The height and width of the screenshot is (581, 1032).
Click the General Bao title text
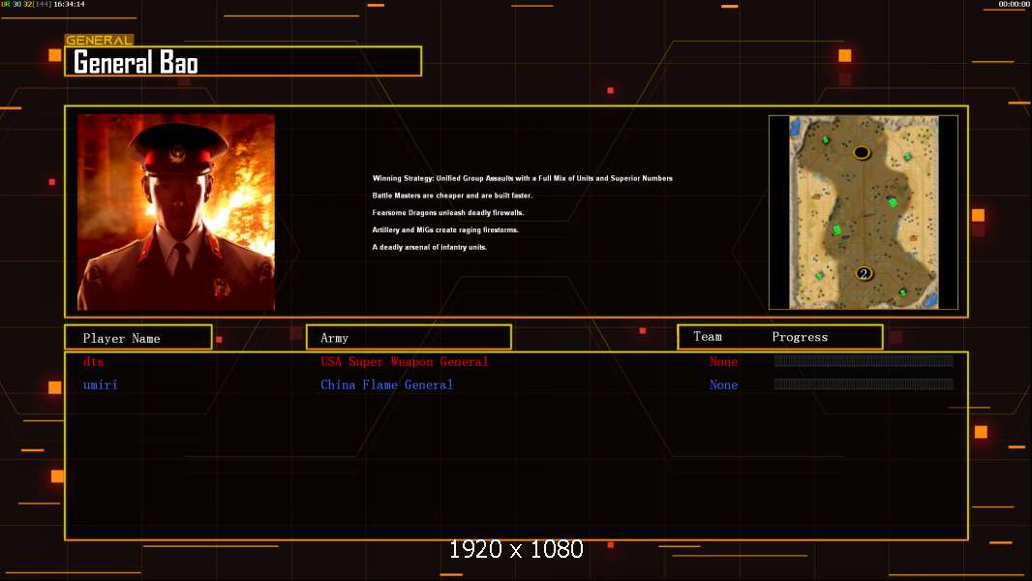[x=136, y=63]
